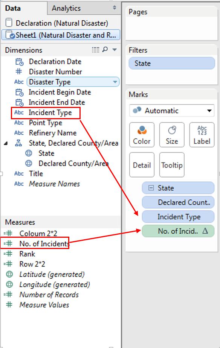Click the Detail button in Marks
Screen dimensions: 220x348
tap(142, 165)
